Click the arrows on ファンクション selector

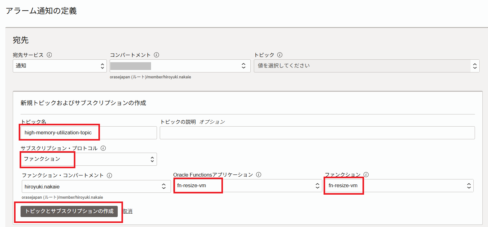[x=469, y=186]
